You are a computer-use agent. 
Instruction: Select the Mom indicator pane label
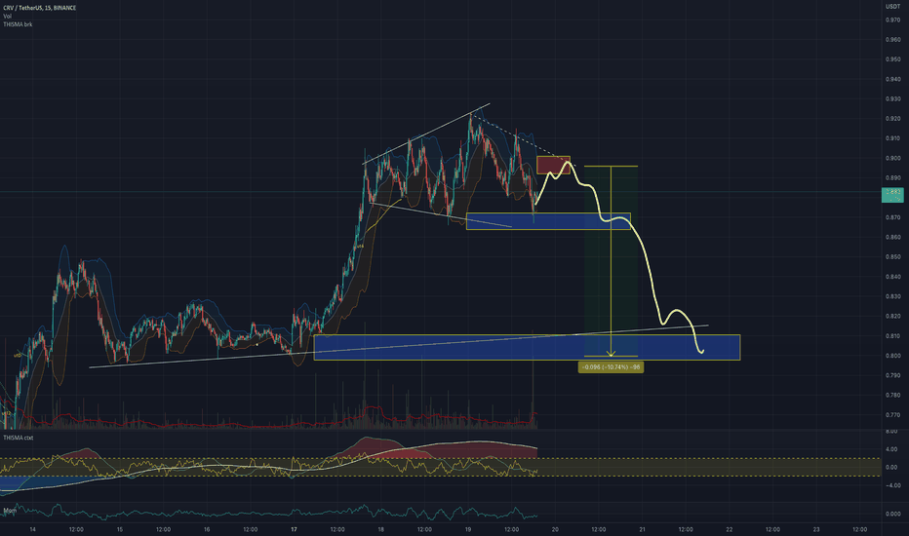(x=10, y=511)
